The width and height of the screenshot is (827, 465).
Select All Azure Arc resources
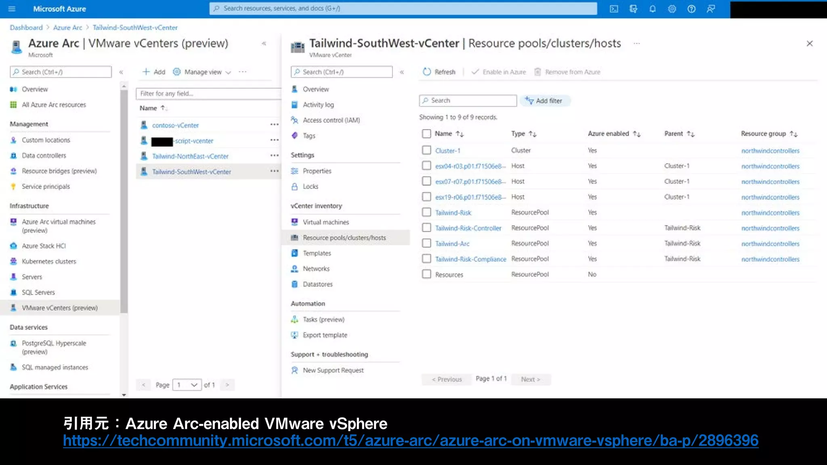pyautogui.click(x=54, y=105)
